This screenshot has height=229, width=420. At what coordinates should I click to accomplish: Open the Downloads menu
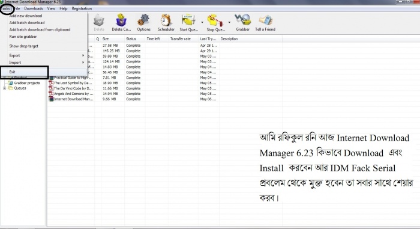pyautogui.click(x=34, y=8)
